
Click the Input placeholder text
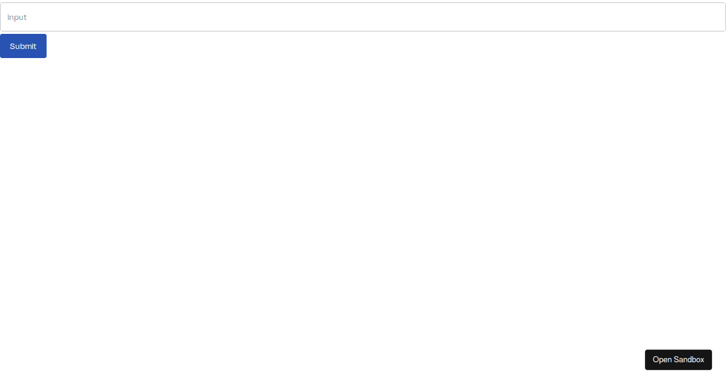pyautogui.click(x=16, y=17)
